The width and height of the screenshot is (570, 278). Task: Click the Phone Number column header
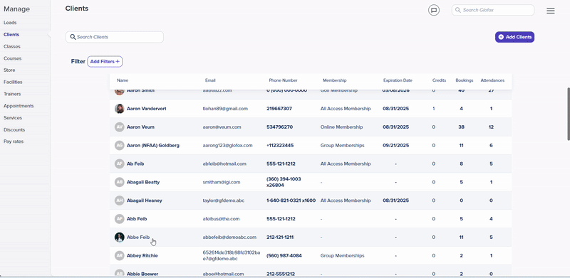[x=283, y=80]
